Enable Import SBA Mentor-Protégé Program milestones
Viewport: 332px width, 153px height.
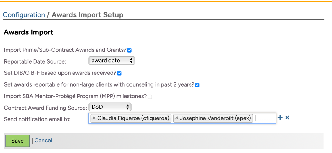coord(150,97)
